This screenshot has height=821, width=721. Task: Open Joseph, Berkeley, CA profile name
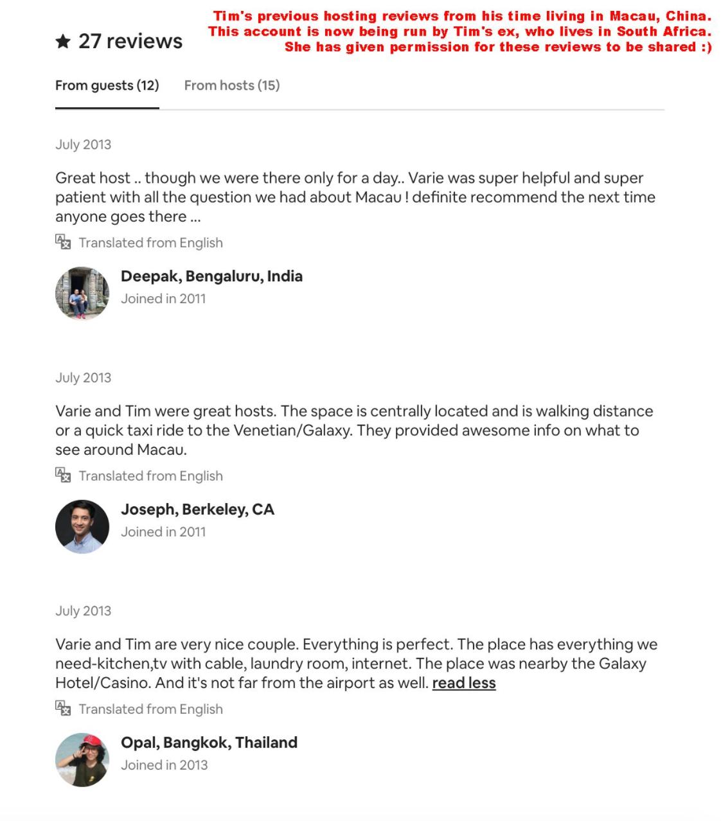(197, 509)
